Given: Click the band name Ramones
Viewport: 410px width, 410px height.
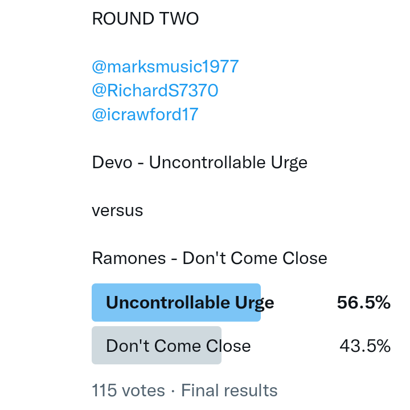Looking at the screenshot, I should coord(129,258).
